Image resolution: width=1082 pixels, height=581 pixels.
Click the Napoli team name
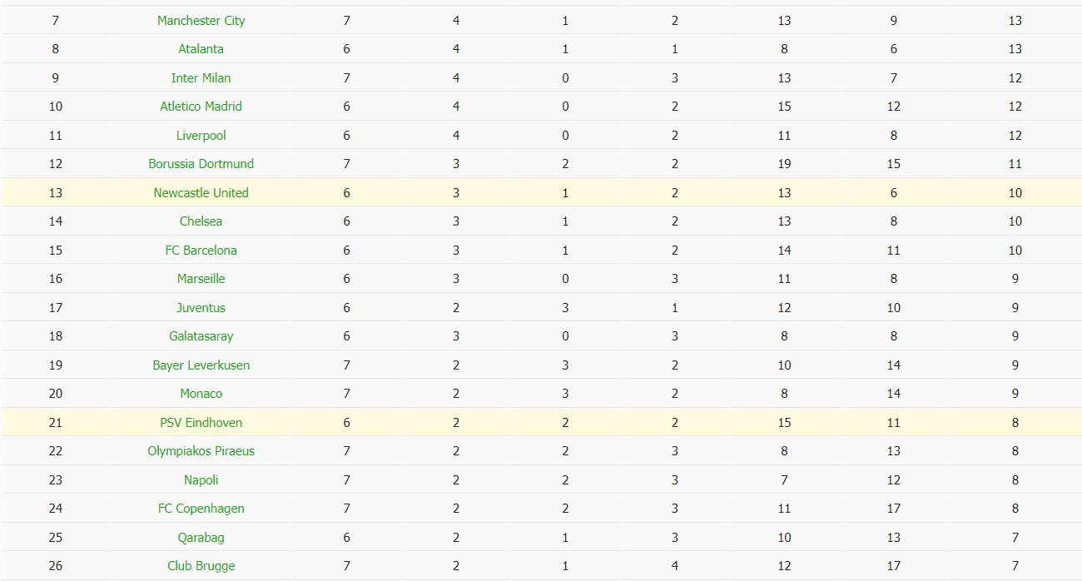click(x=201, y=480)
